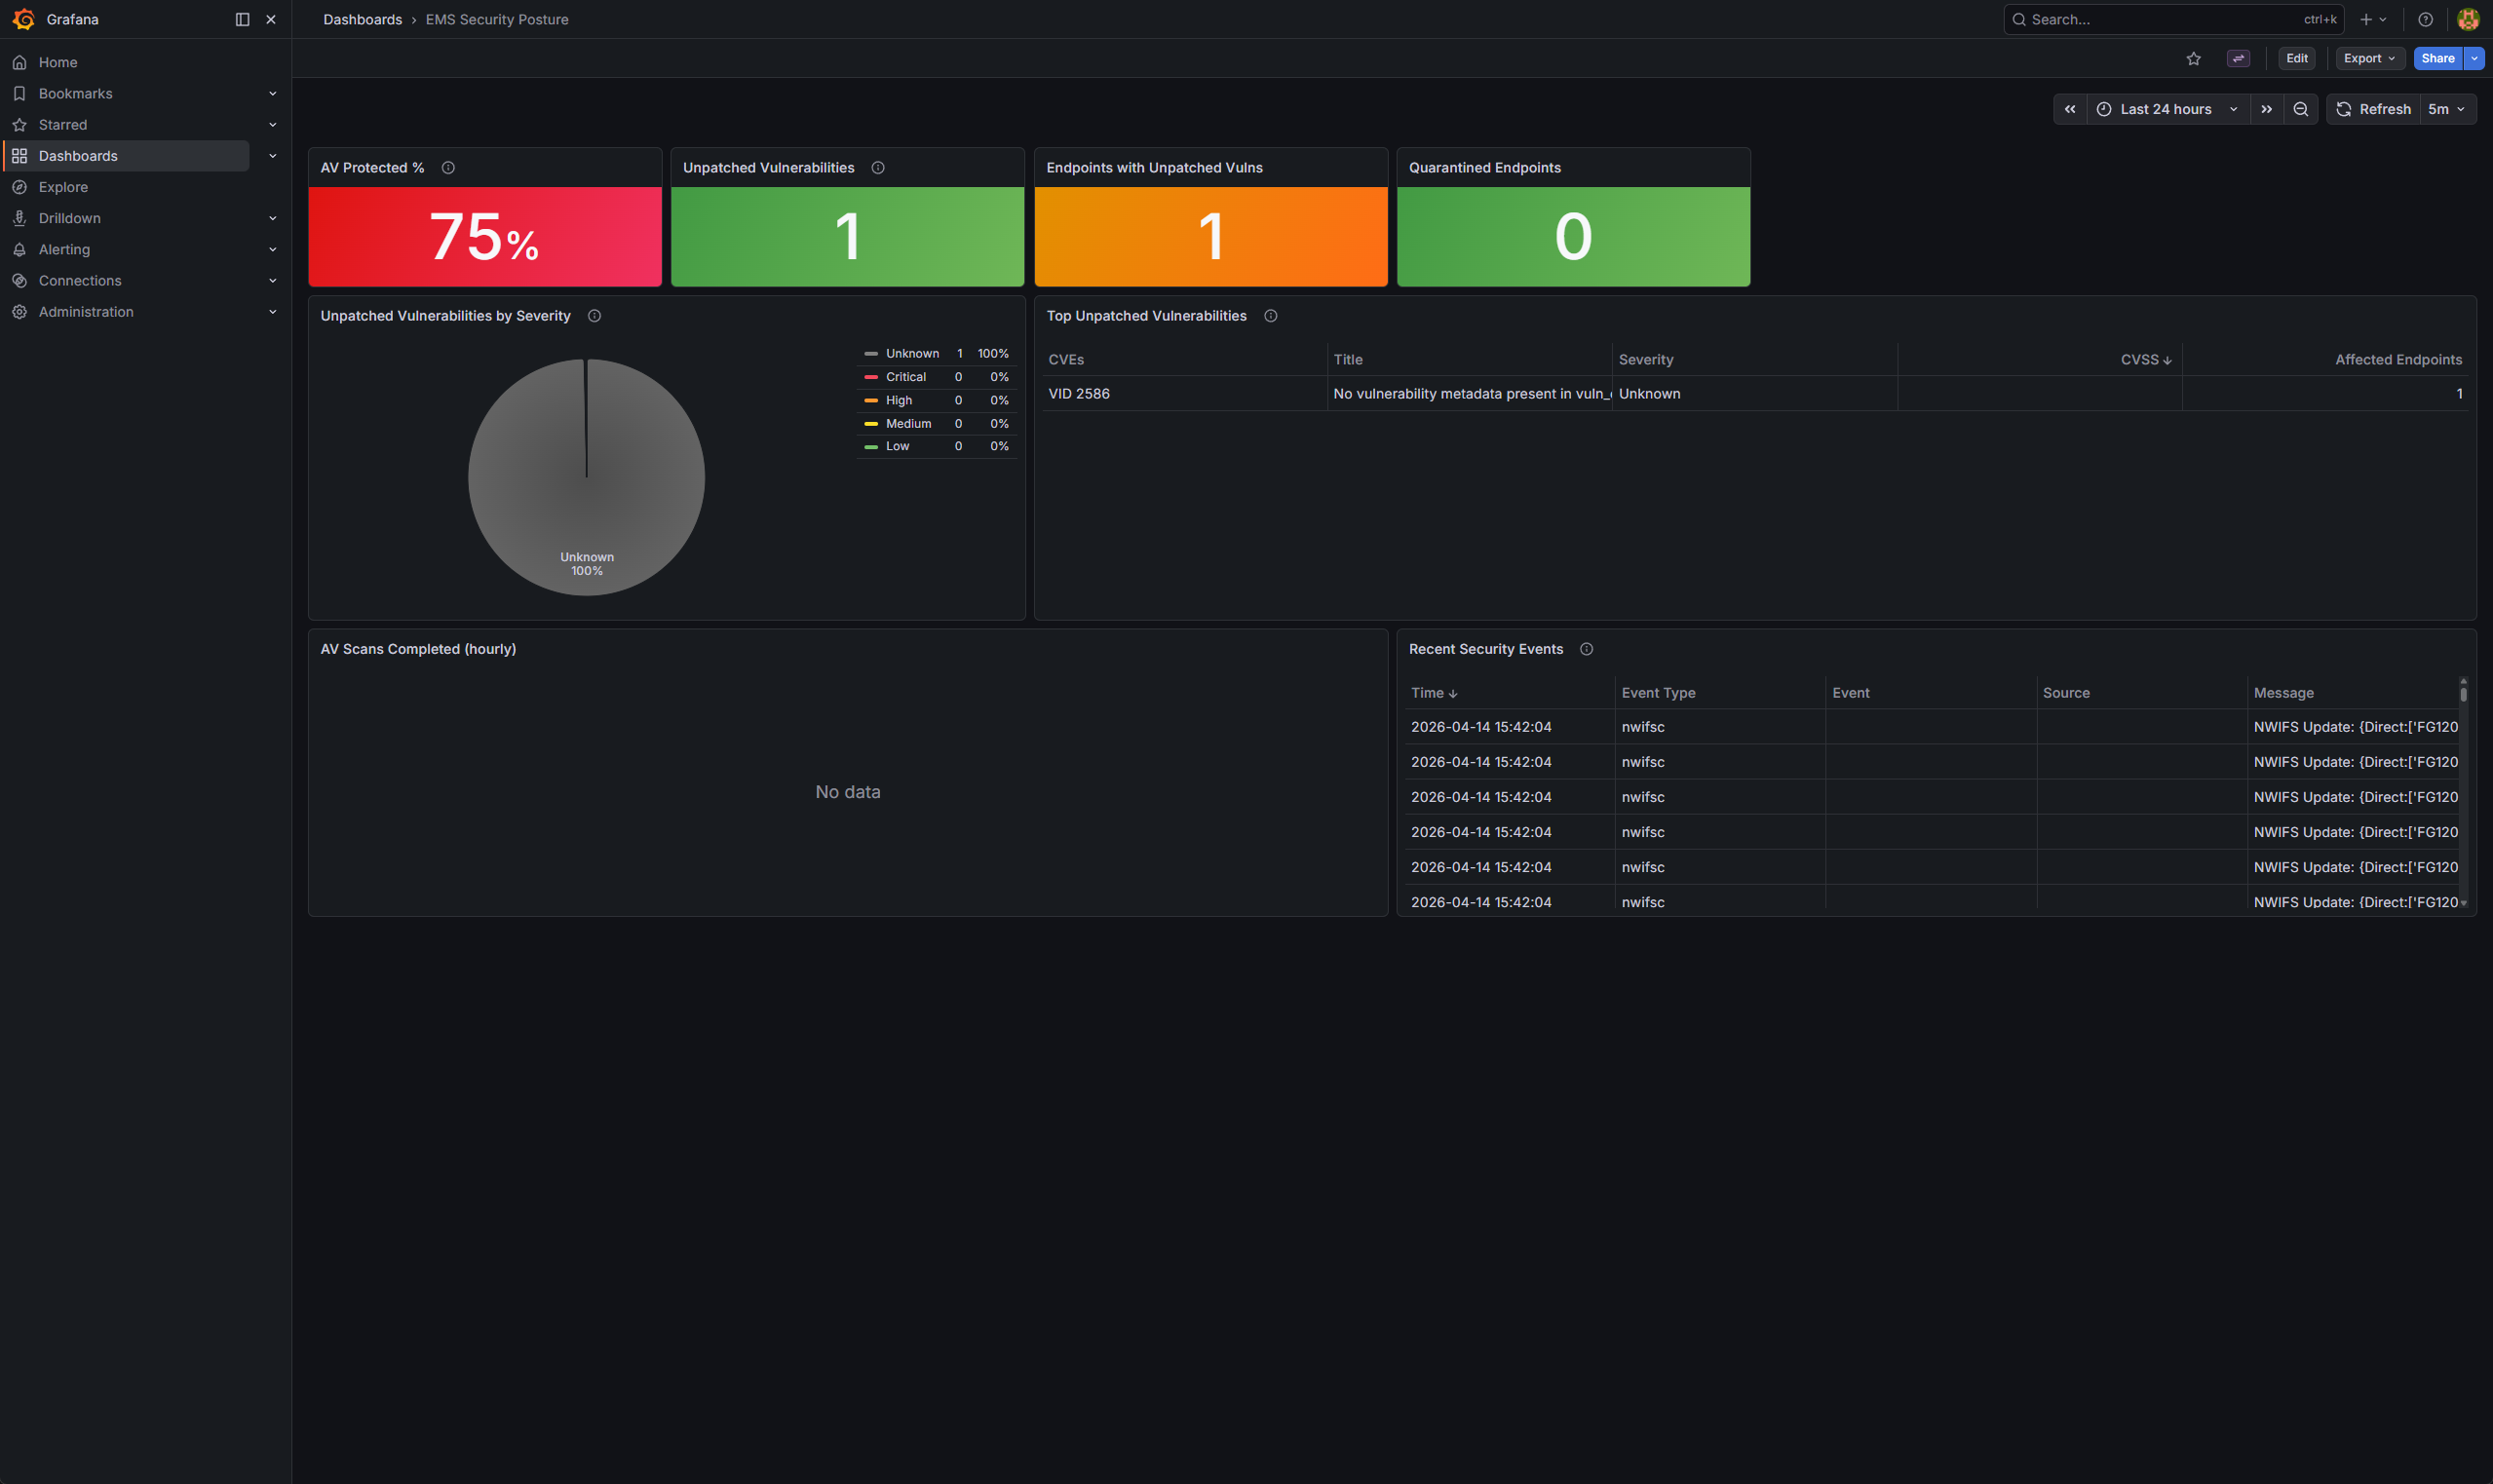Close the navigation menu with X
This screenshot has height=1484, width=2493.
[271, 19]
